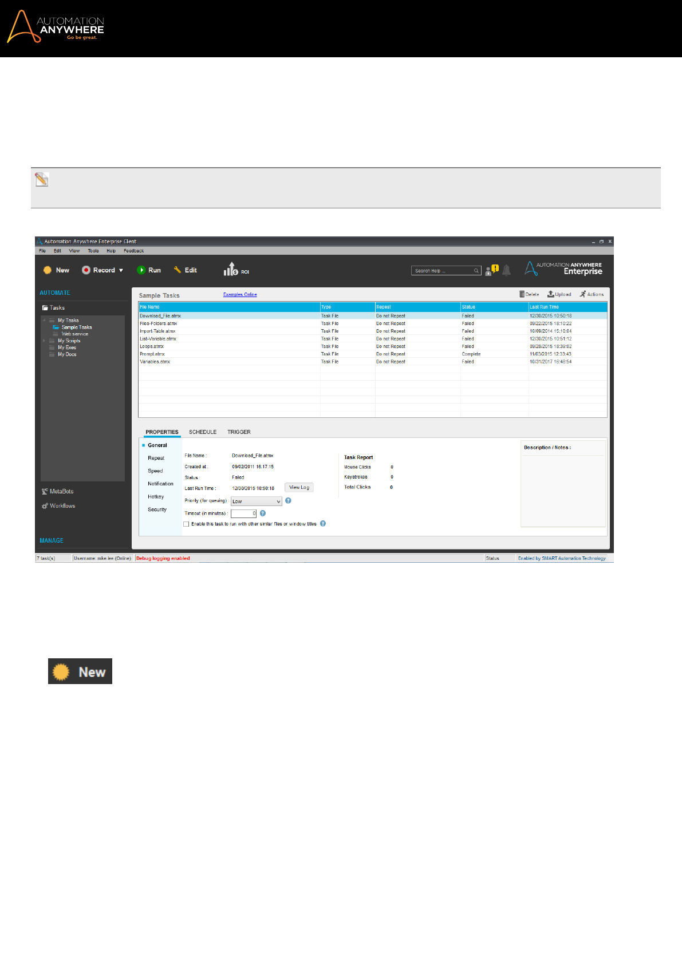
Task: Open the Actions running-man menu
Action: [x=592, y=294]
